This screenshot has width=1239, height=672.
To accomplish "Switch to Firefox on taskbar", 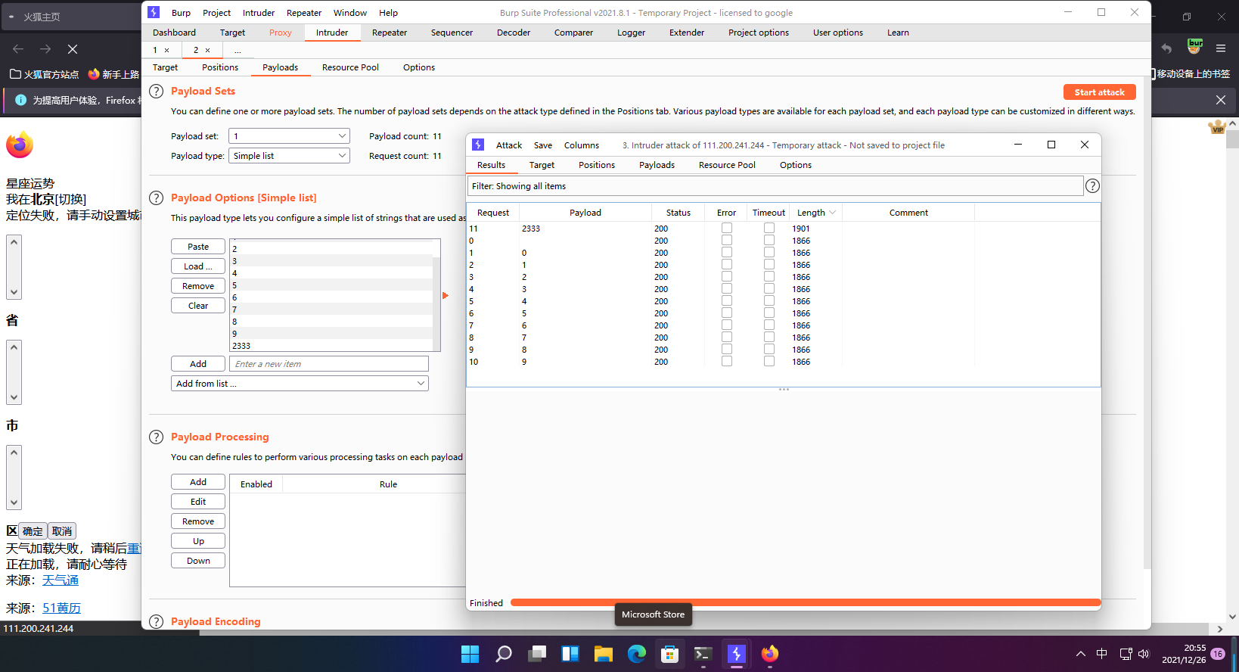I will (769, 654).
